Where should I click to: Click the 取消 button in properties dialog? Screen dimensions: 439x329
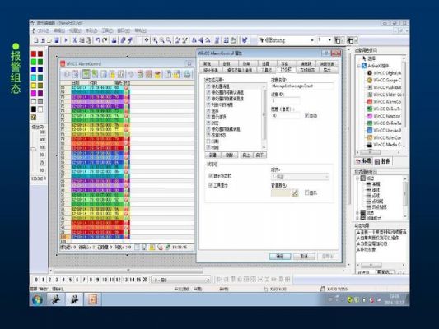click(304, 256)
